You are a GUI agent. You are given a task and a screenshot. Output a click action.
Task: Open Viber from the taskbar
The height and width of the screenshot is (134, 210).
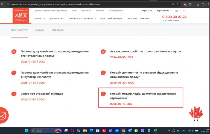142,131
